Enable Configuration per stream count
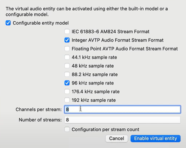Viewport: 186px width, 148px height. pyautogui.click(x=67, y=129)
